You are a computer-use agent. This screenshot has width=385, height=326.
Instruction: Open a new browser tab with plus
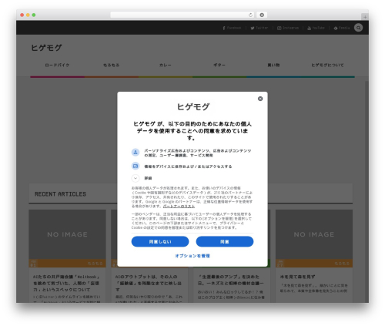[365, 17]
